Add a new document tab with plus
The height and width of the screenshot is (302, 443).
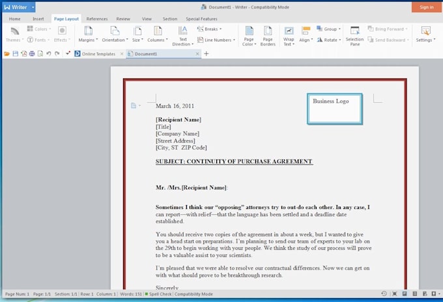[207, 53]
